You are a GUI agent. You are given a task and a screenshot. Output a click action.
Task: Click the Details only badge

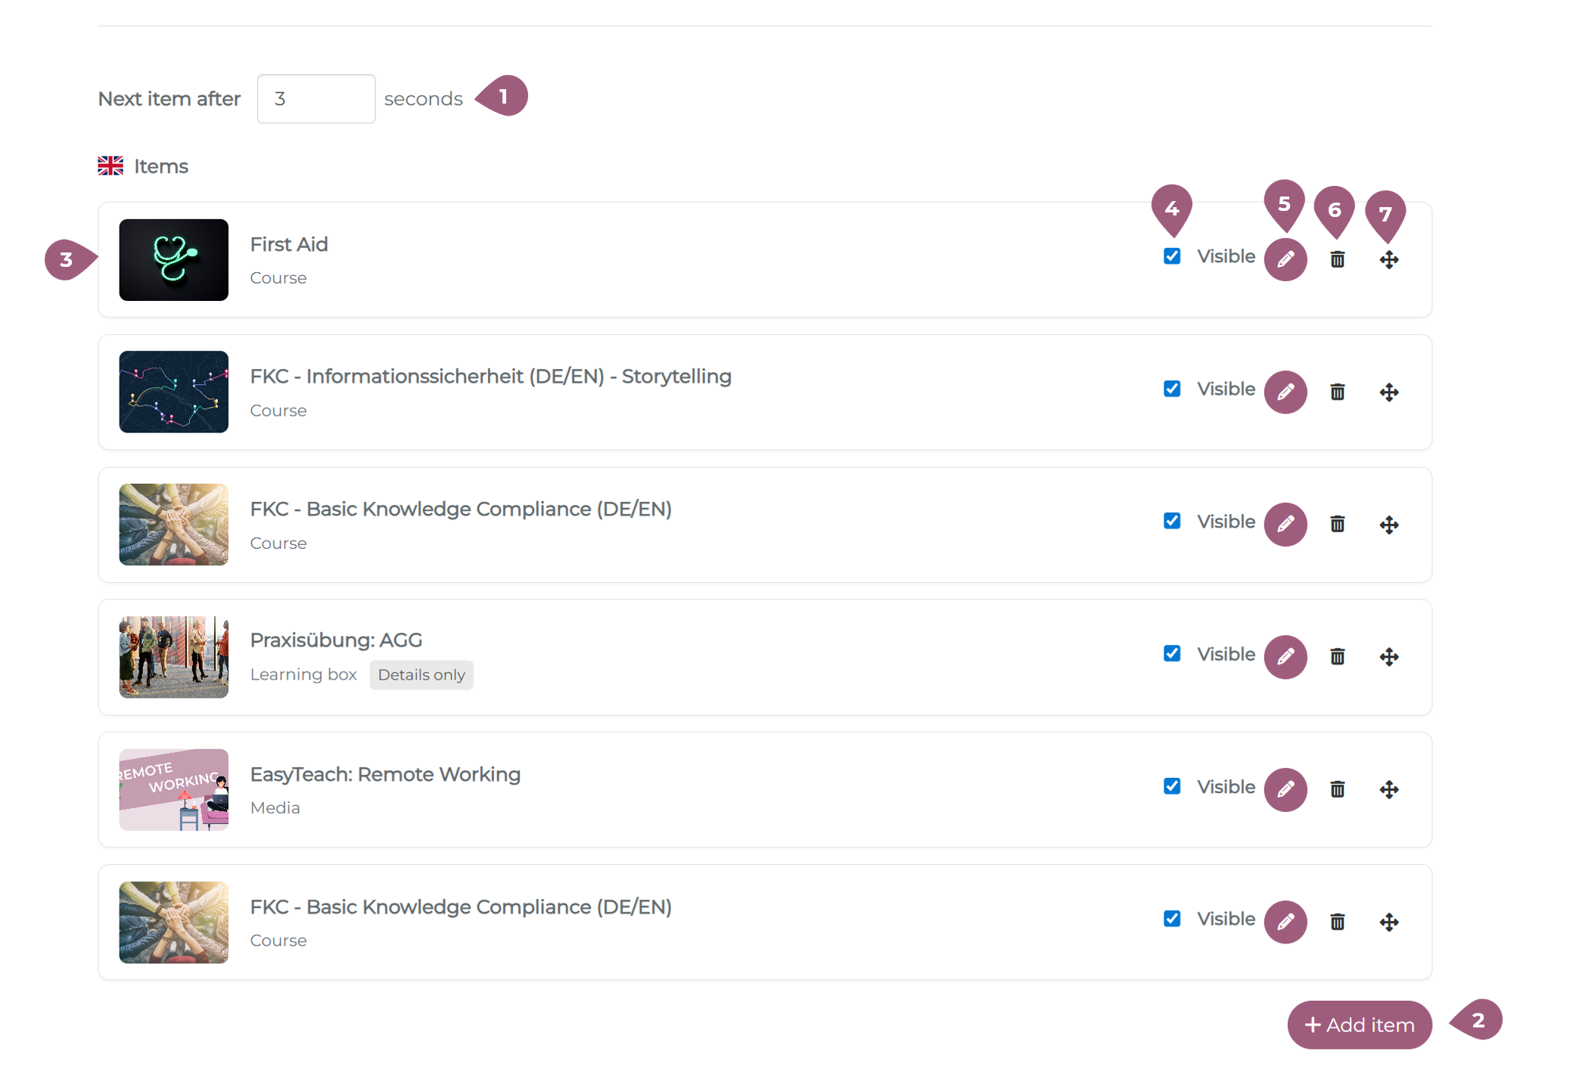click(421, 674)
